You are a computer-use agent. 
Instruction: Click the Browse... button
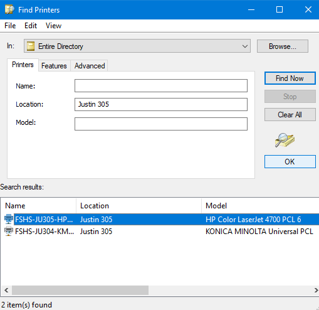click(283, 46)
